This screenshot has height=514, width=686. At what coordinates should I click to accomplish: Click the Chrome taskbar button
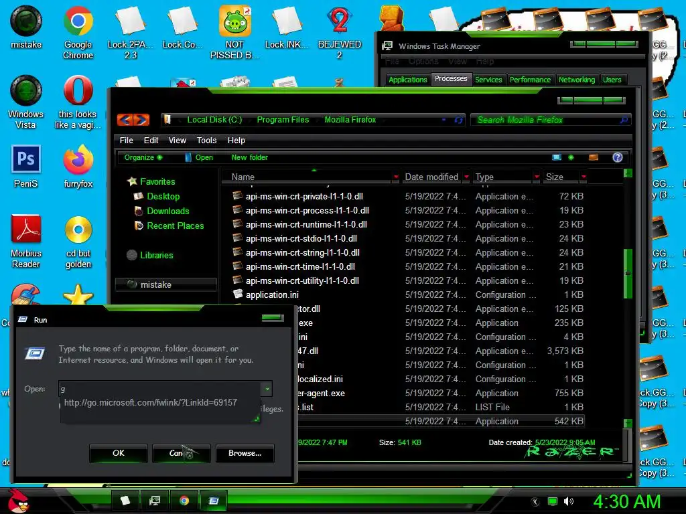184,501
